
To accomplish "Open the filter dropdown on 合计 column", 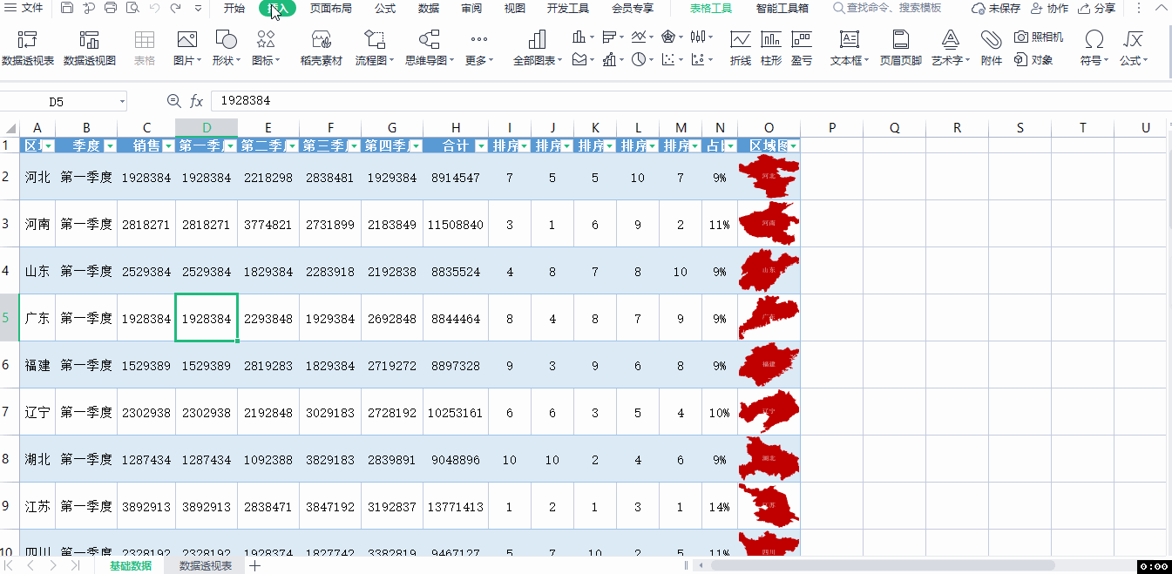I will [x=480, y=145].
